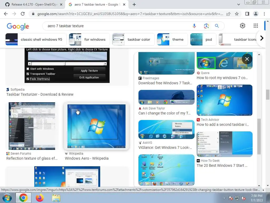Open the Chrome side panel

tap(247, 14)
